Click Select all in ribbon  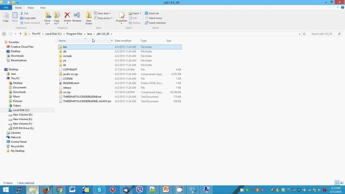tap(152, 13)
